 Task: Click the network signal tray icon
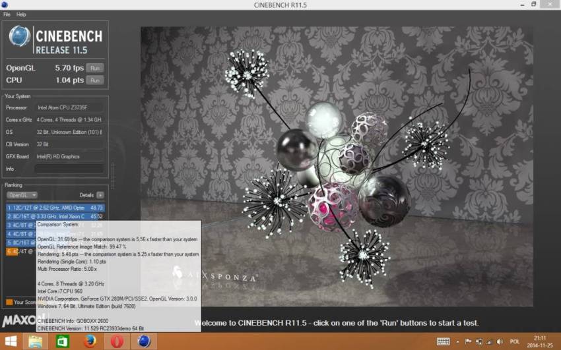490,341
